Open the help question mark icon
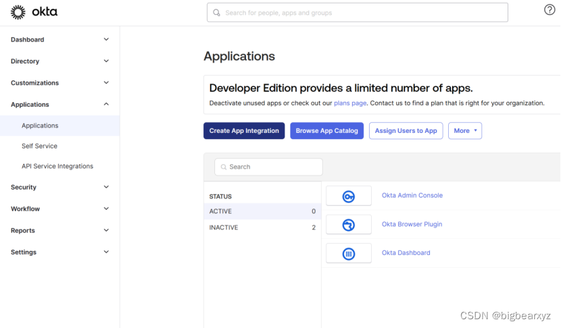Screen dimensions: 561x328 coord(550,9)
